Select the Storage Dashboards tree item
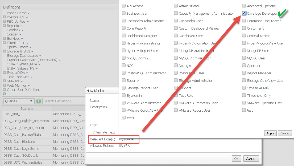The width and height of the screenshot is (294, 166). click(22, 56)
